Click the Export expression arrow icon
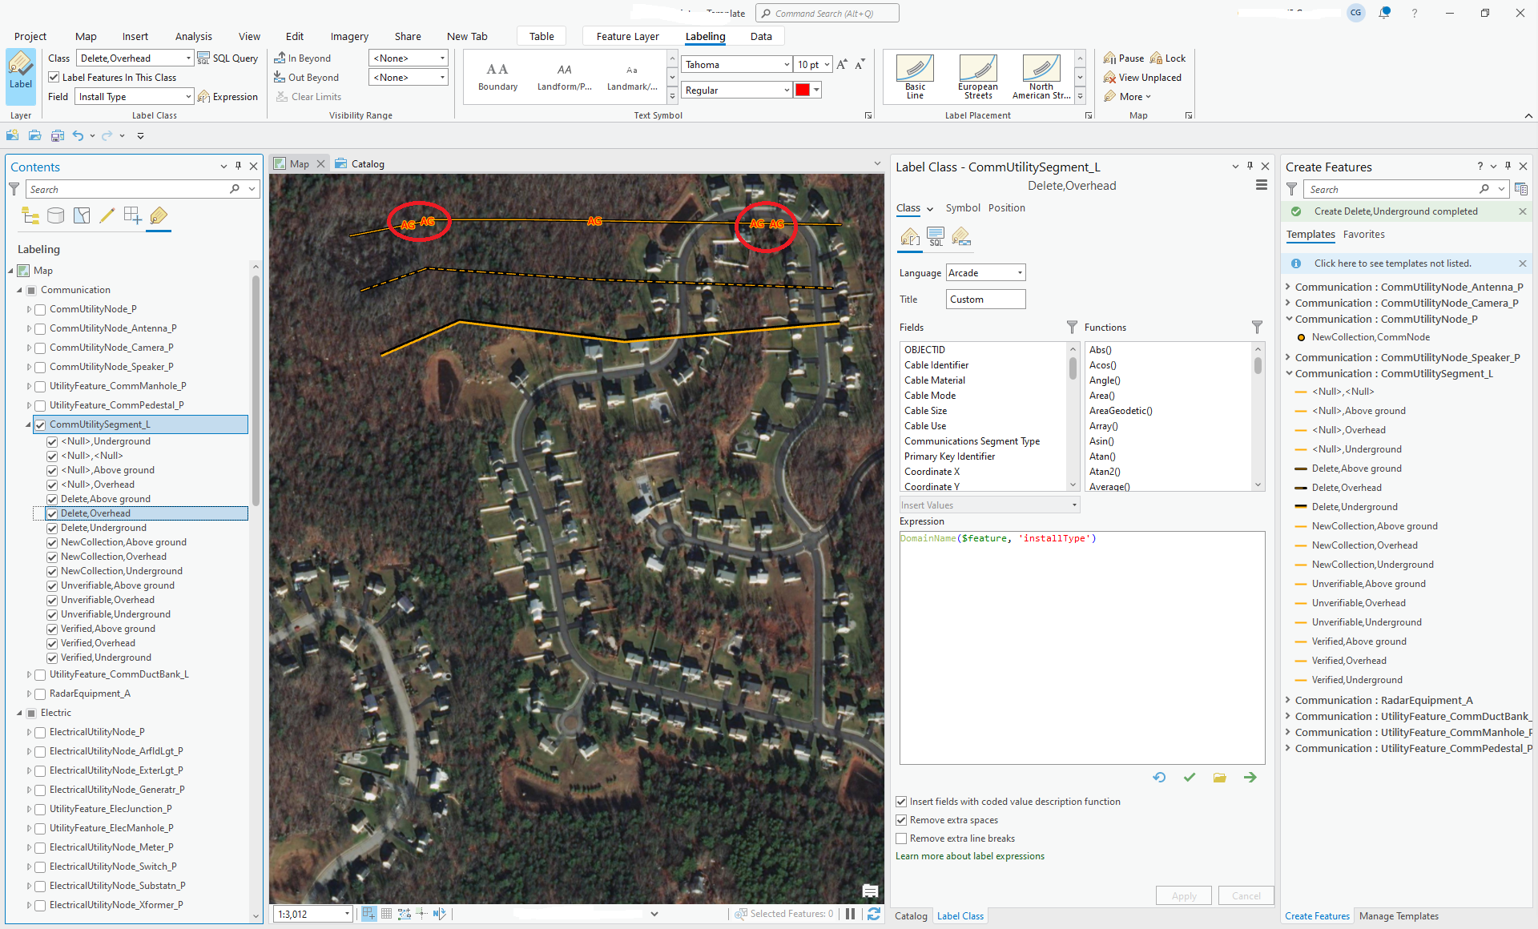1538x929 pixels. pyautogui.click(x=1250, y=778)
